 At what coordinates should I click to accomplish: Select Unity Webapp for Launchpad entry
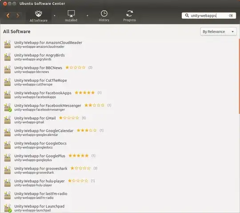(x=39, y=208)
